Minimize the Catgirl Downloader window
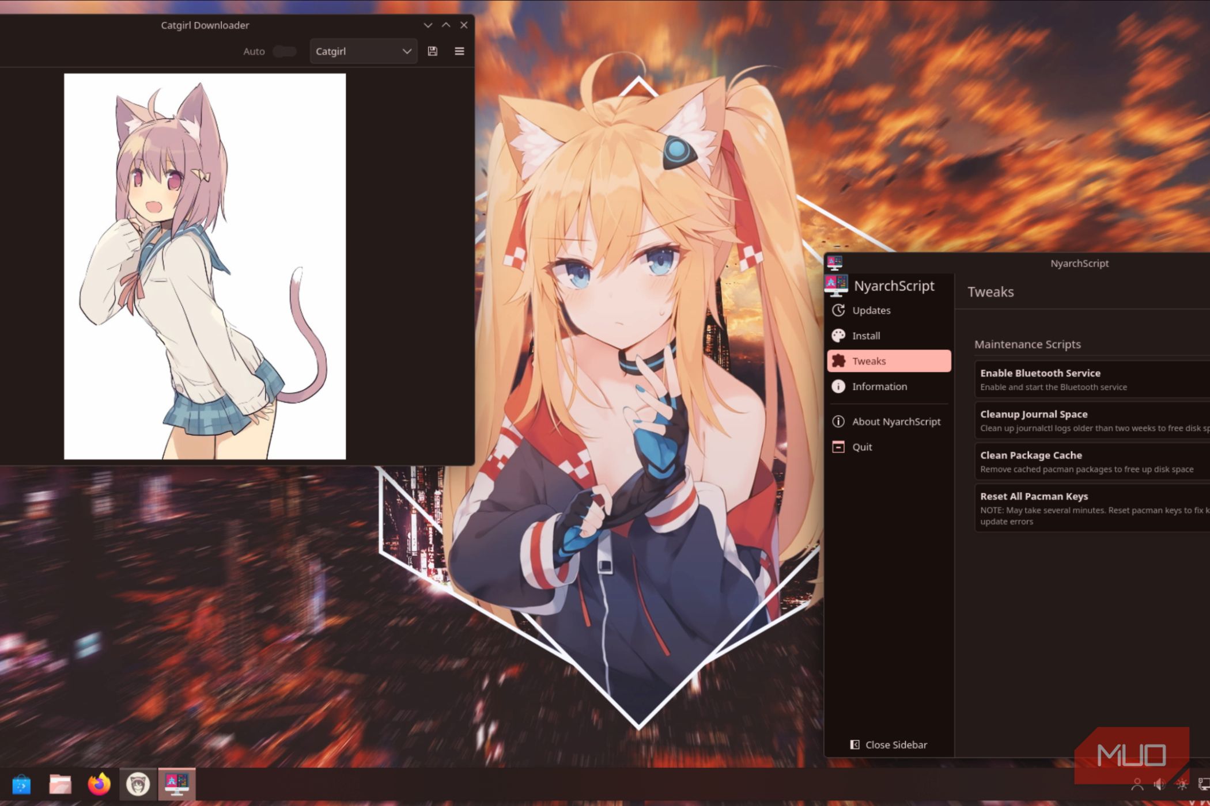 tap(428, 25)
